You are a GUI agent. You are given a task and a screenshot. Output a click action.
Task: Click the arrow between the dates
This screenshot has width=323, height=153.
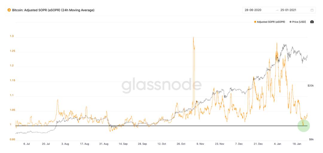coord(277,10)
